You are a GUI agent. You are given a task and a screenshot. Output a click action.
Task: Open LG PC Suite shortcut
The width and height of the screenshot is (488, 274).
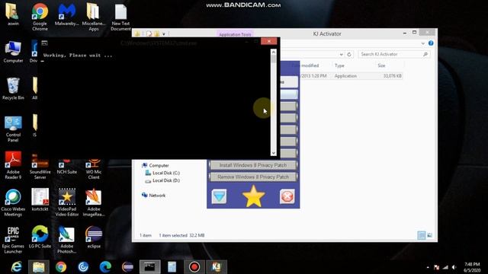point(40,237)
